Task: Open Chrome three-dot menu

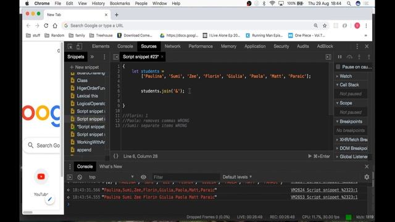Action: pyautogui.click(x=366, y=26)
